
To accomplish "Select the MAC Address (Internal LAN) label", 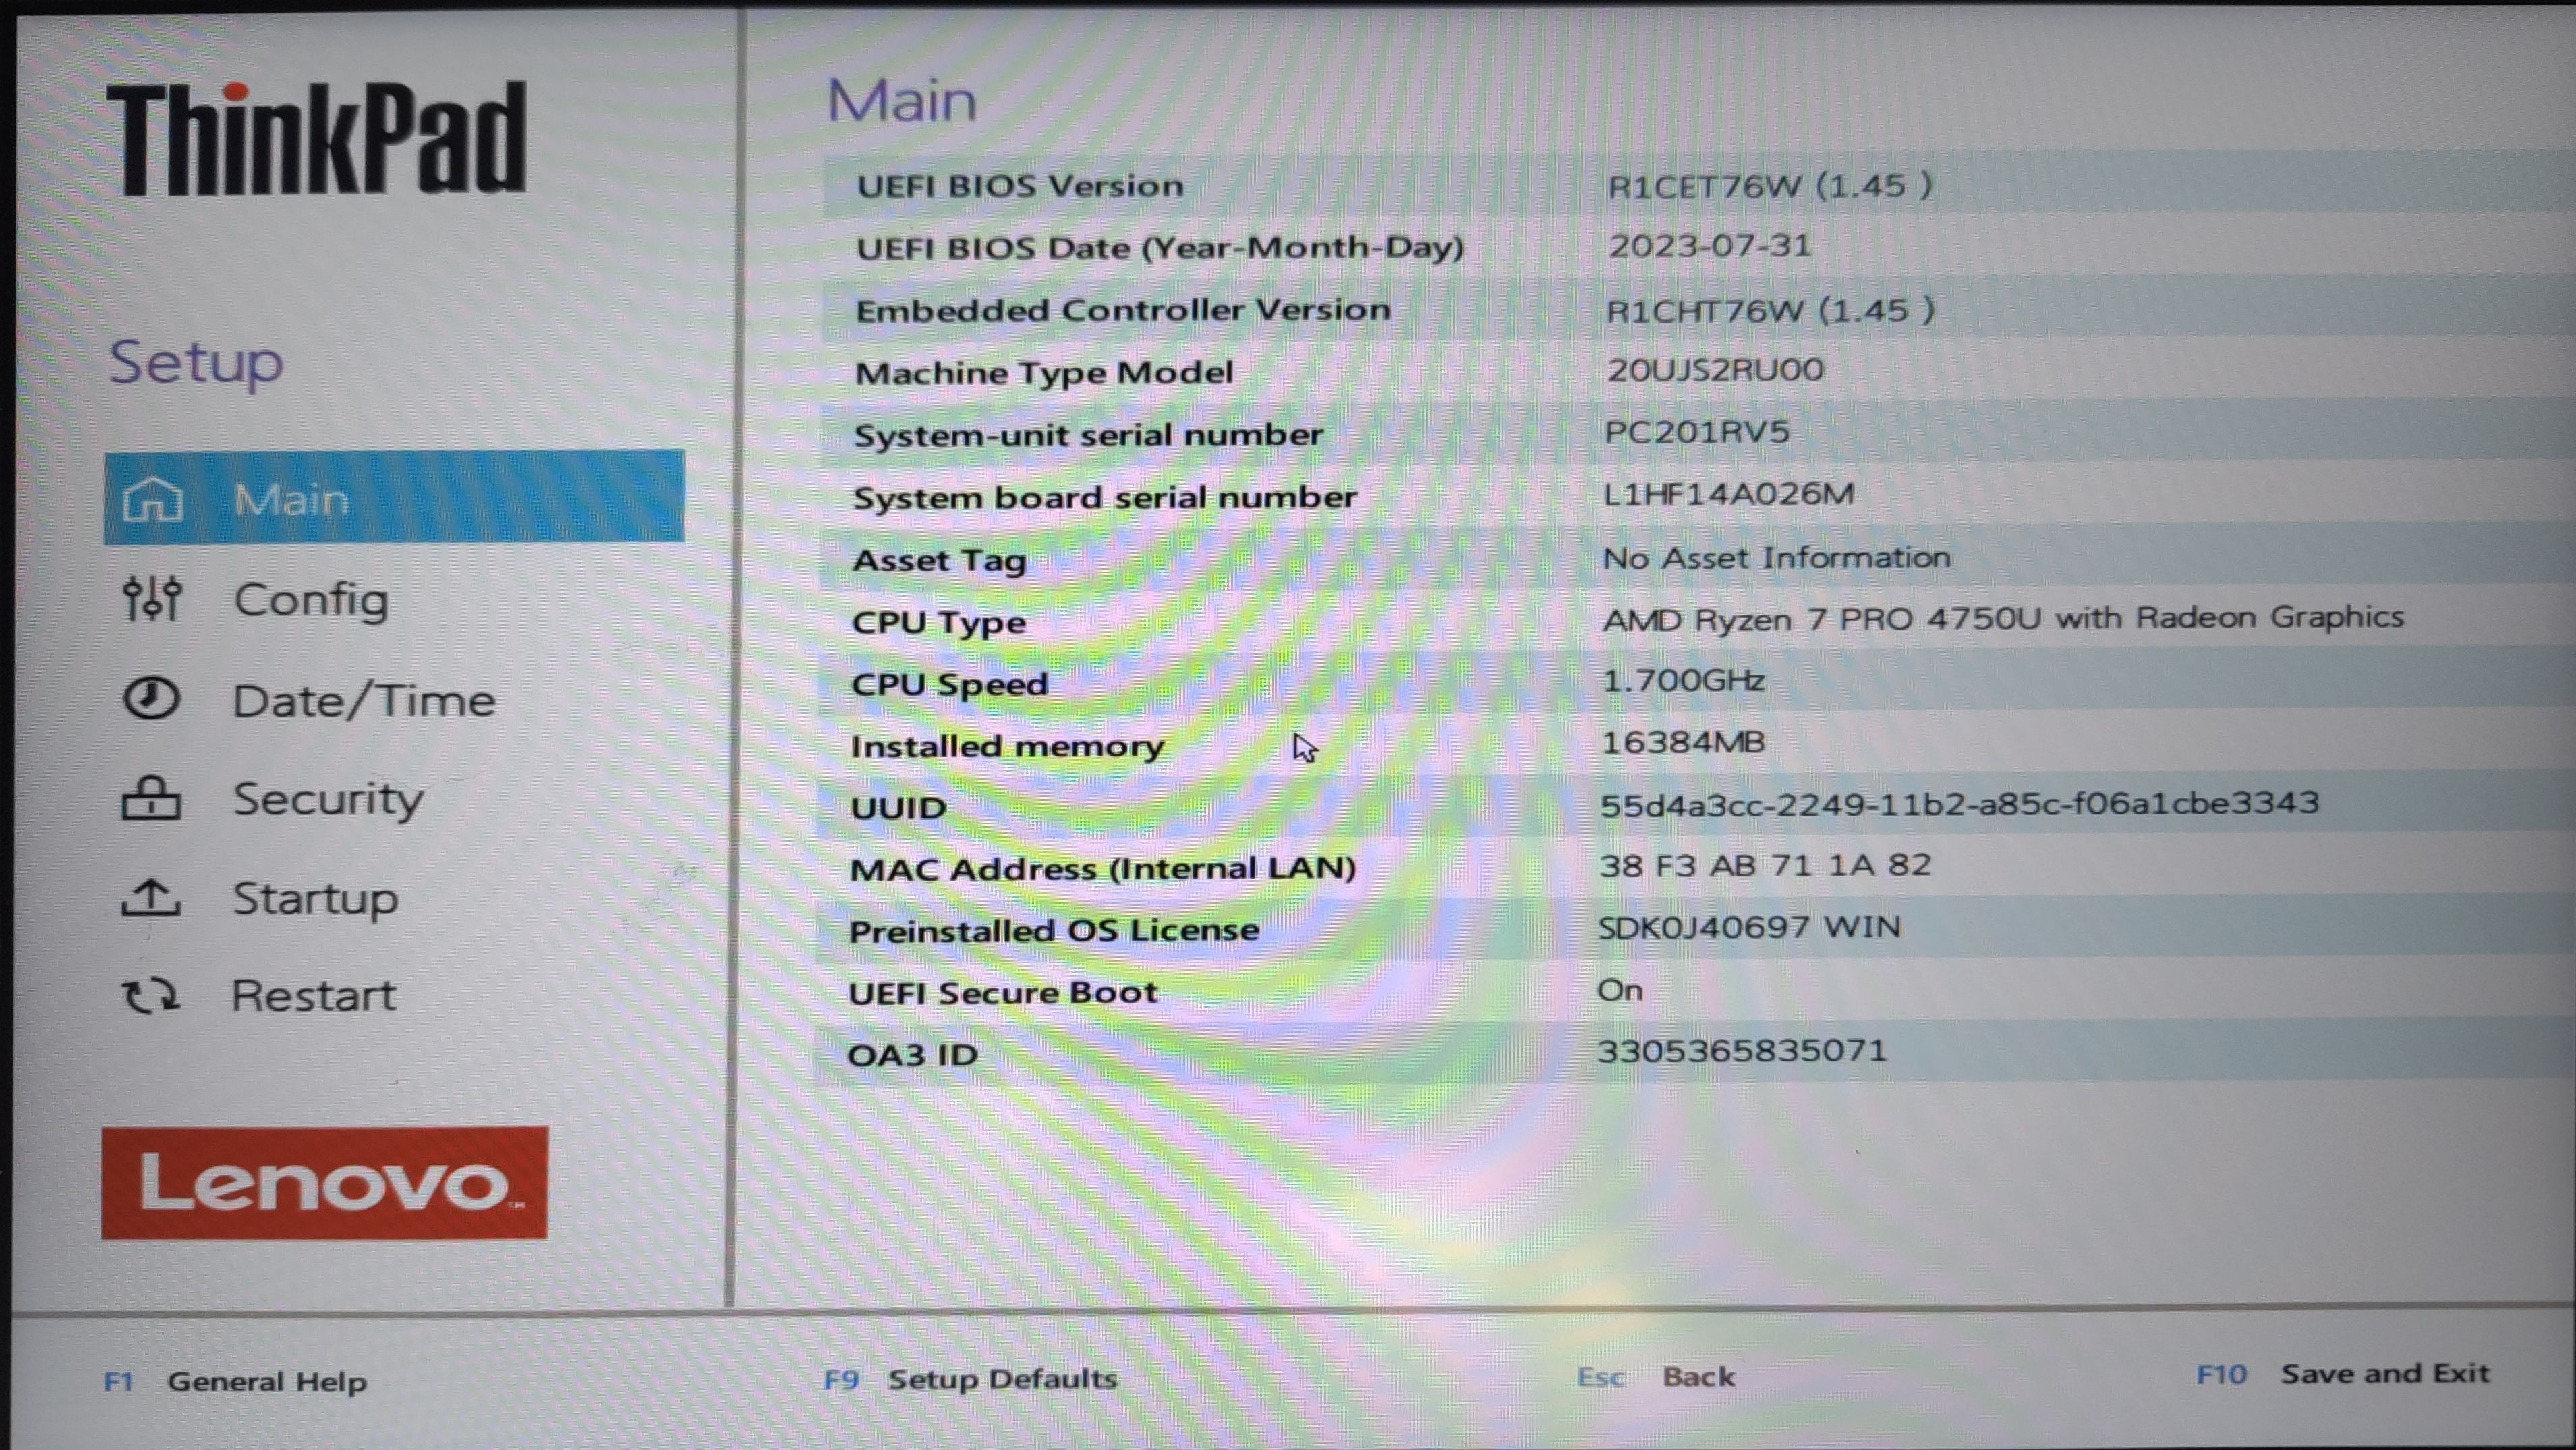I will [x=1103, y=869].
